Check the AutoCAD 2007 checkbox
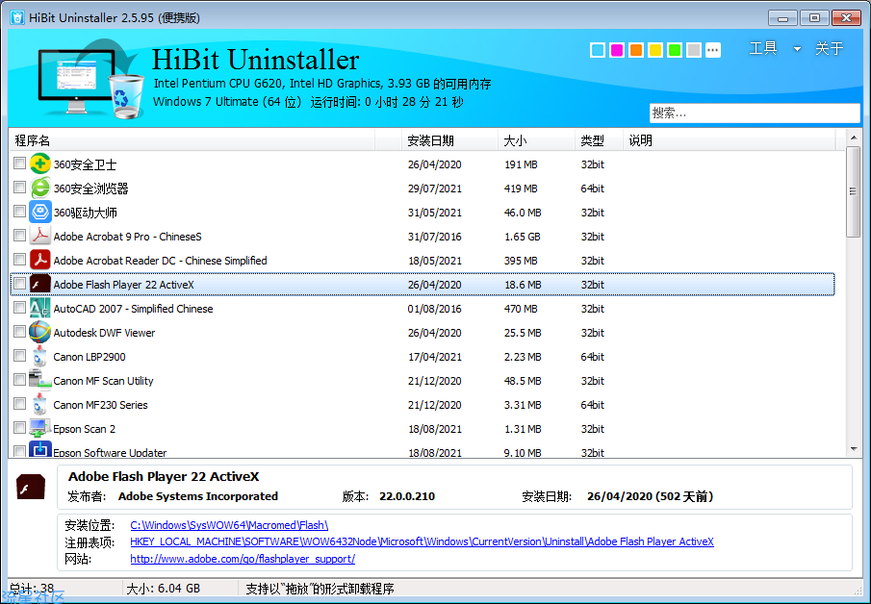Viewport: 871px width, 604px height. (19, 308)
